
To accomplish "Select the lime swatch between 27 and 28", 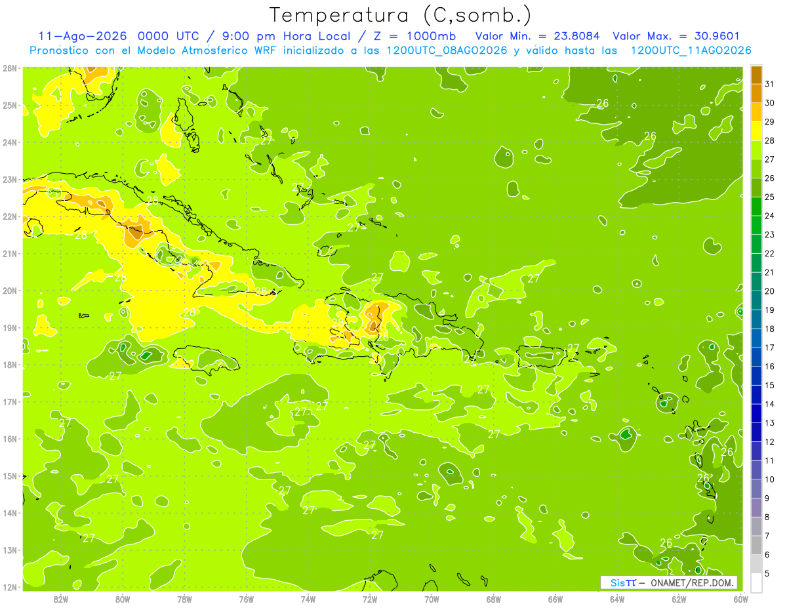I will click(756, 150).
